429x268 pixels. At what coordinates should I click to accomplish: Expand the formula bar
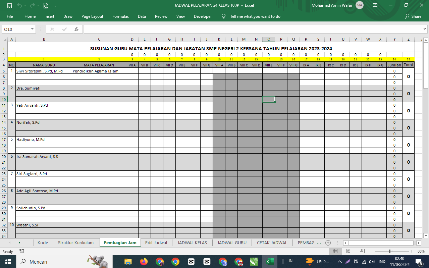425,29
